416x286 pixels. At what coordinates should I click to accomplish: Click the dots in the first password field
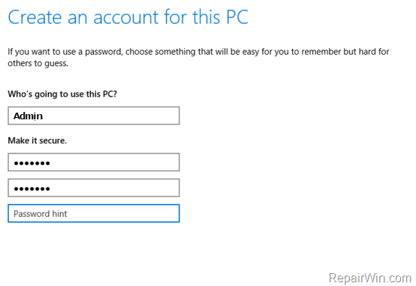[32, 163]
